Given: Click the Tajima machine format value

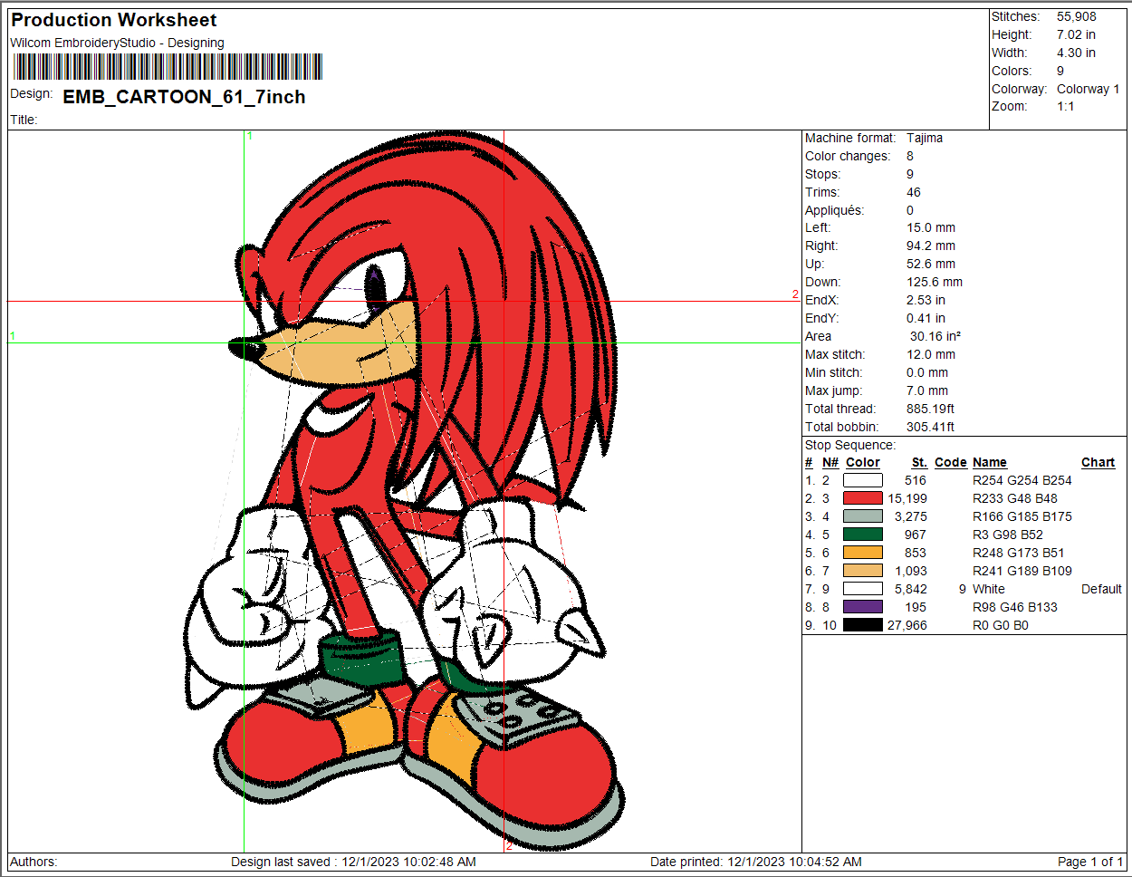Looking at the screenshot, I should [924, 138].
